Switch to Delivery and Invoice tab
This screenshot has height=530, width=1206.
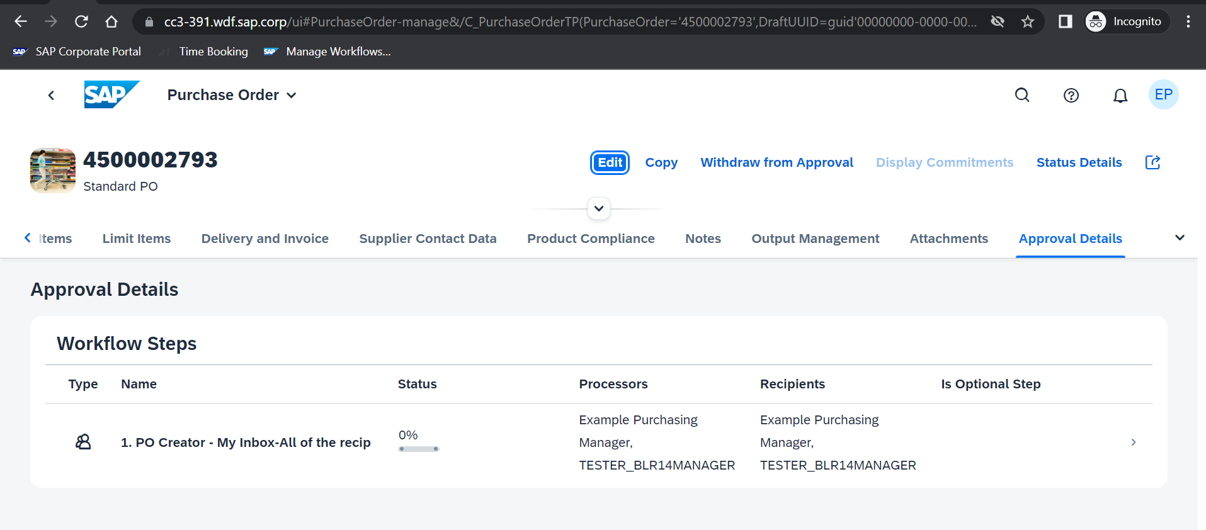pos(265,239)
